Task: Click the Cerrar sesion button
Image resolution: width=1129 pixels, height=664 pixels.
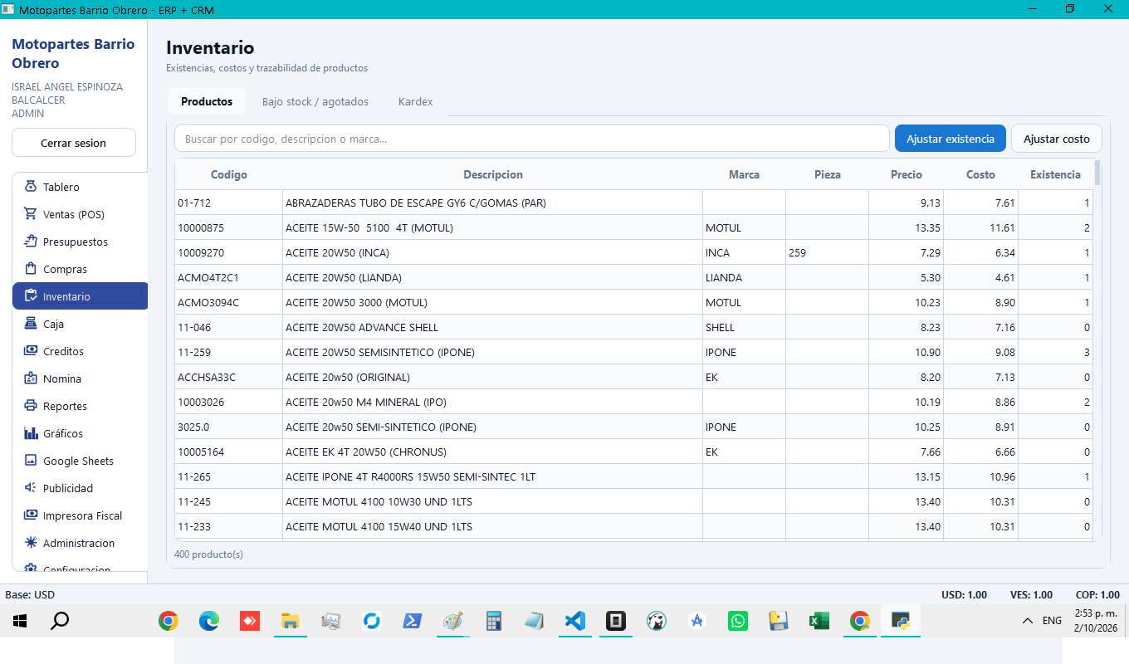Action: point(74,143)
